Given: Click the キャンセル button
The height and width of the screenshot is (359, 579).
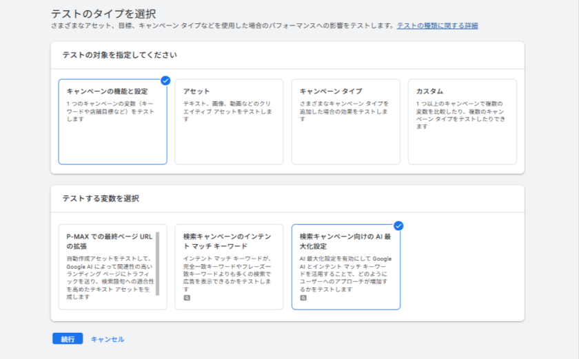Looking at the screenshot, I should tap(108, 339).
